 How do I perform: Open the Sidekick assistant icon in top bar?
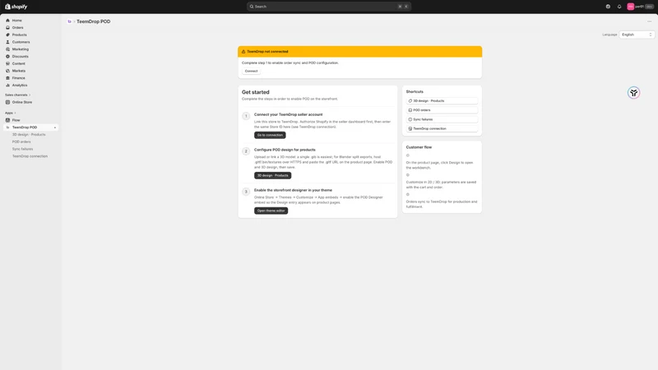(x=608, y=7)
